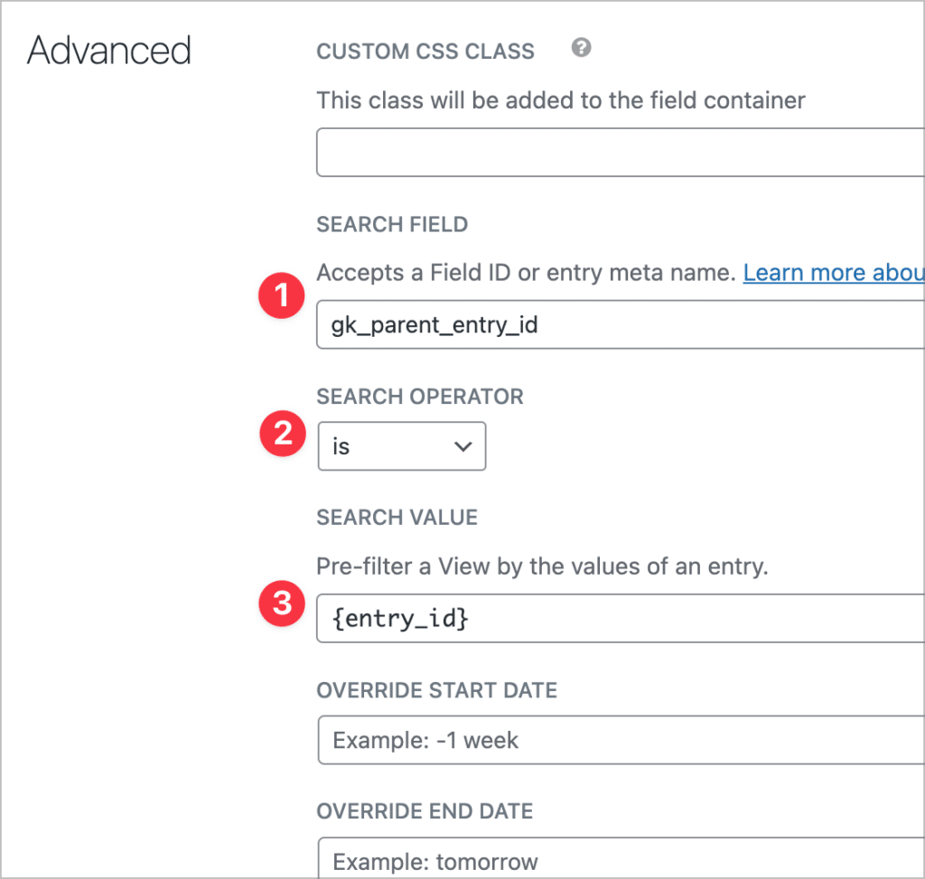Open the Search Operator dropdown set to 'is'

[x=402, y=446]
